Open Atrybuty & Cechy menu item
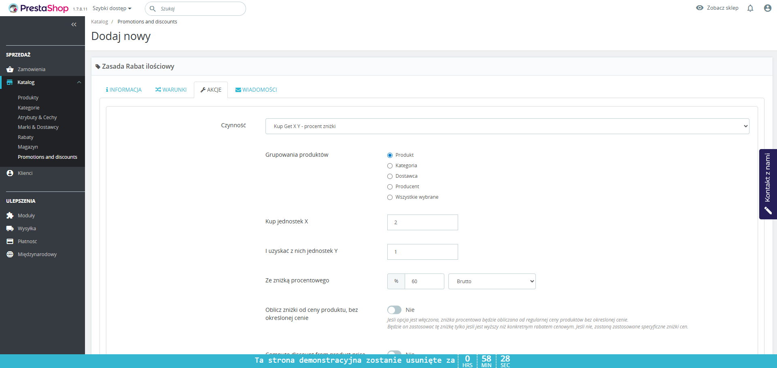Viewport: 777px width, 368px height. click(37, 118)
